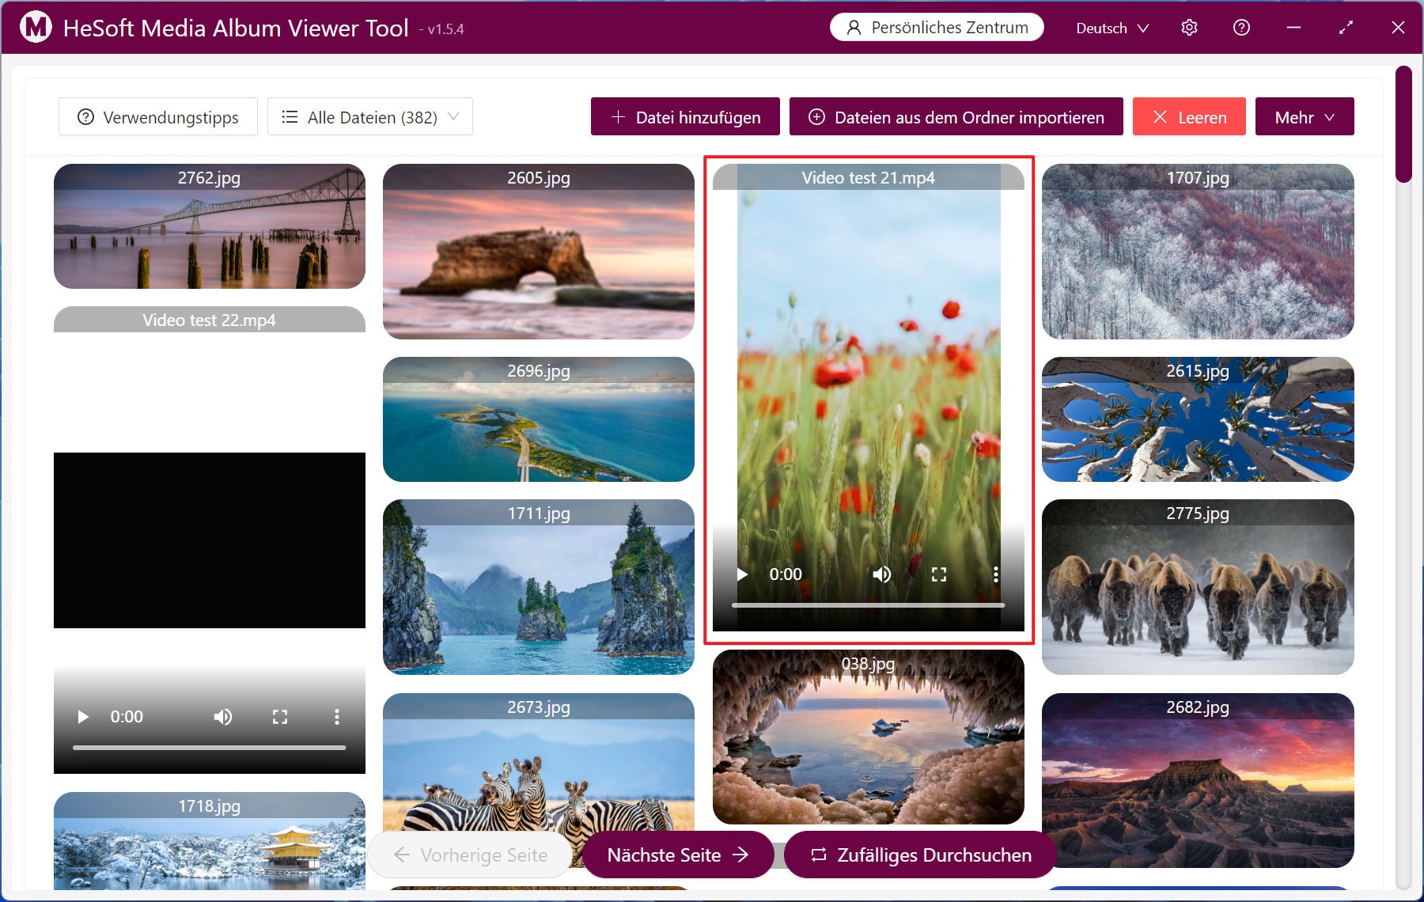Enter fullscreen for Video test 22.mp4
This screenshot has width=1424, height=902.
tap(280, 717)
